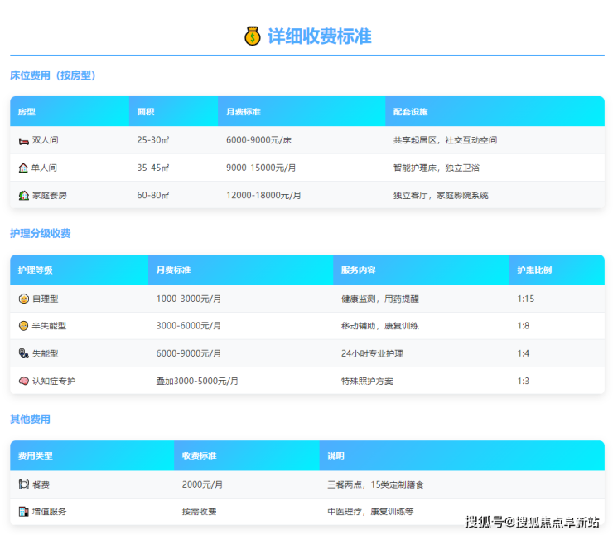Viewport: 613px width, 535px height.
Task: Click the icon beside 增值服务
Action: point(23,511)
